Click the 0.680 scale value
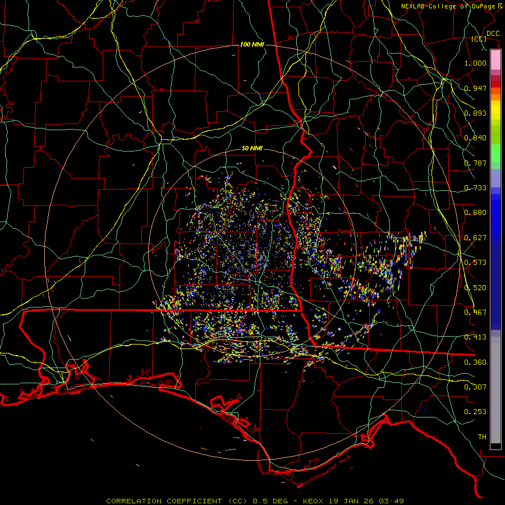This screenshot has height=505, width=505. coord(475,213)
